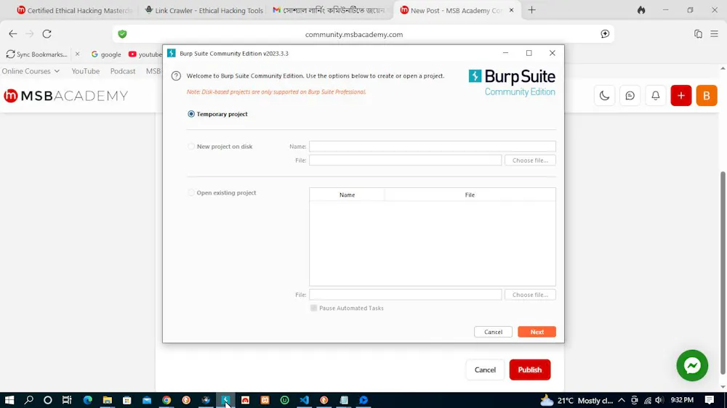The height and width of the screenshot is (408, 727).
Task: Show hidden system tray icons chevron
Action: [x=622, y=400]
